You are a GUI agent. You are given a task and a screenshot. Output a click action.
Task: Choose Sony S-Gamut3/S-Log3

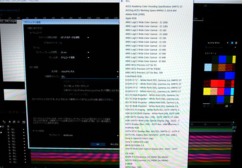(137, 142)
